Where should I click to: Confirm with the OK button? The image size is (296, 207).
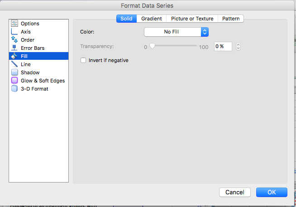click(271, 192)
